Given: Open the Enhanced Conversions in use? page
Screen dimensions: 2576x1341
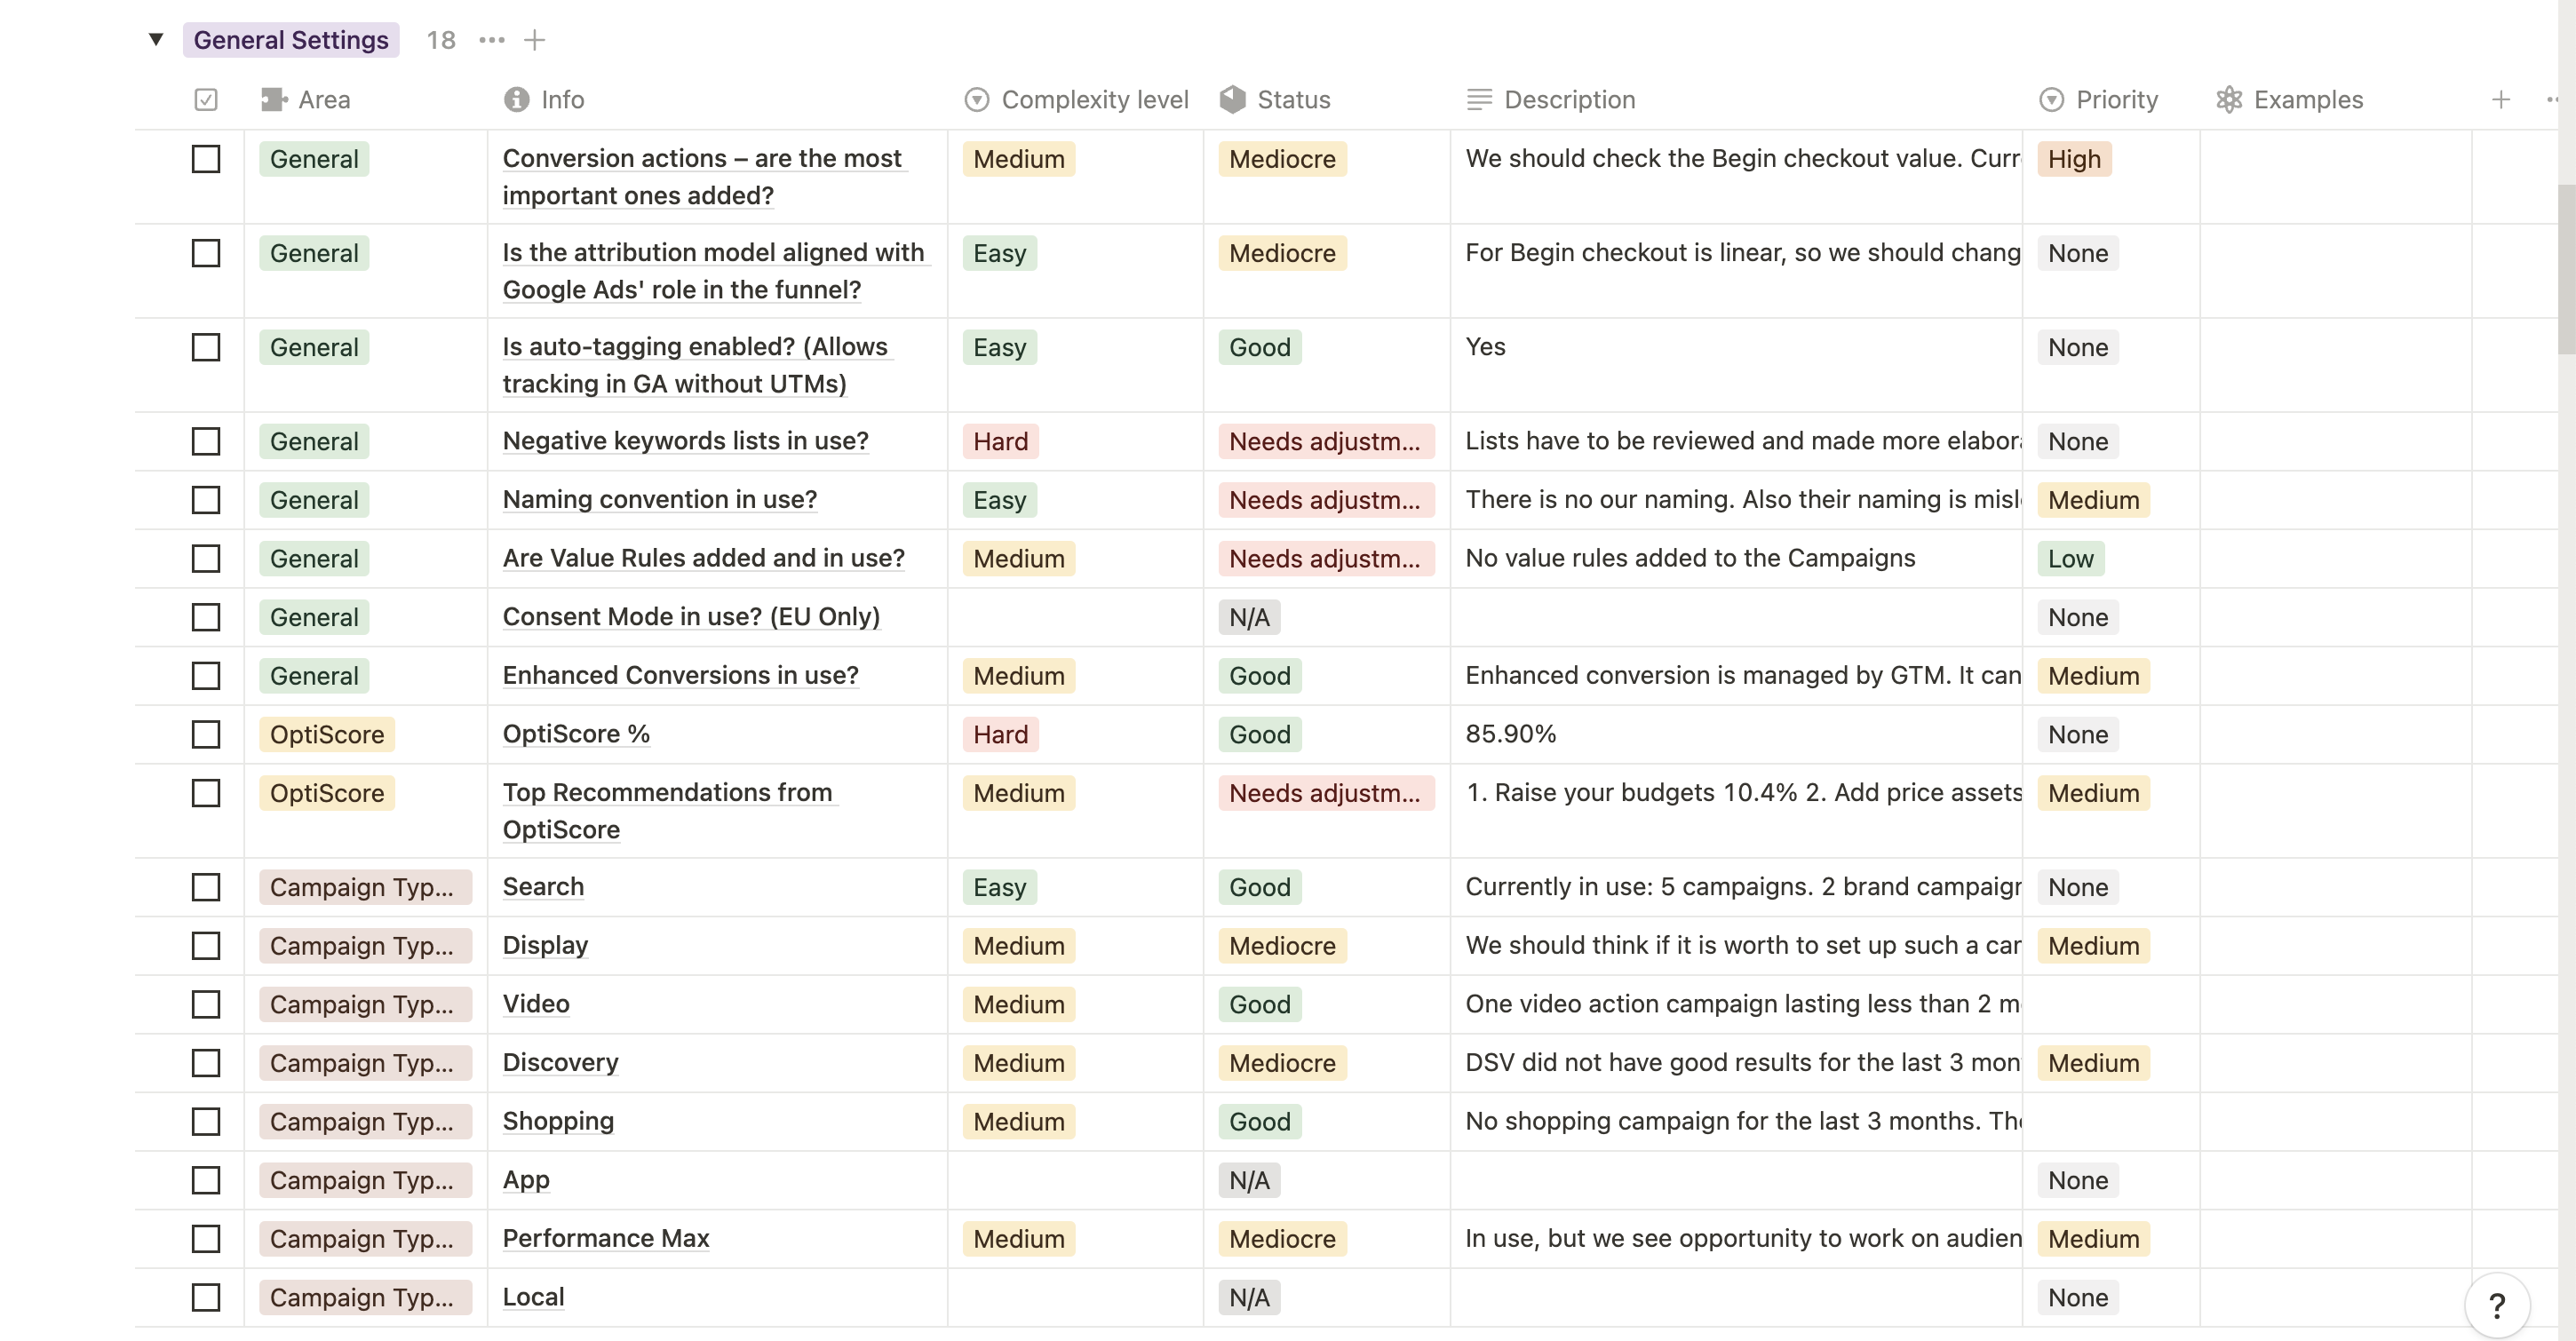Looking at the screenshot, I should coord(680,675).
